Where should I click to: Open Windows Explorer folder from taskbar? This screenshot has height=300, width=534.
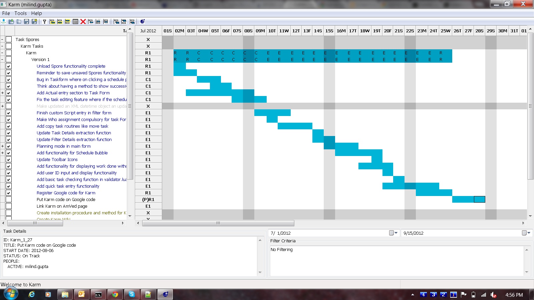pyautogui.click(x=65, y=294)
